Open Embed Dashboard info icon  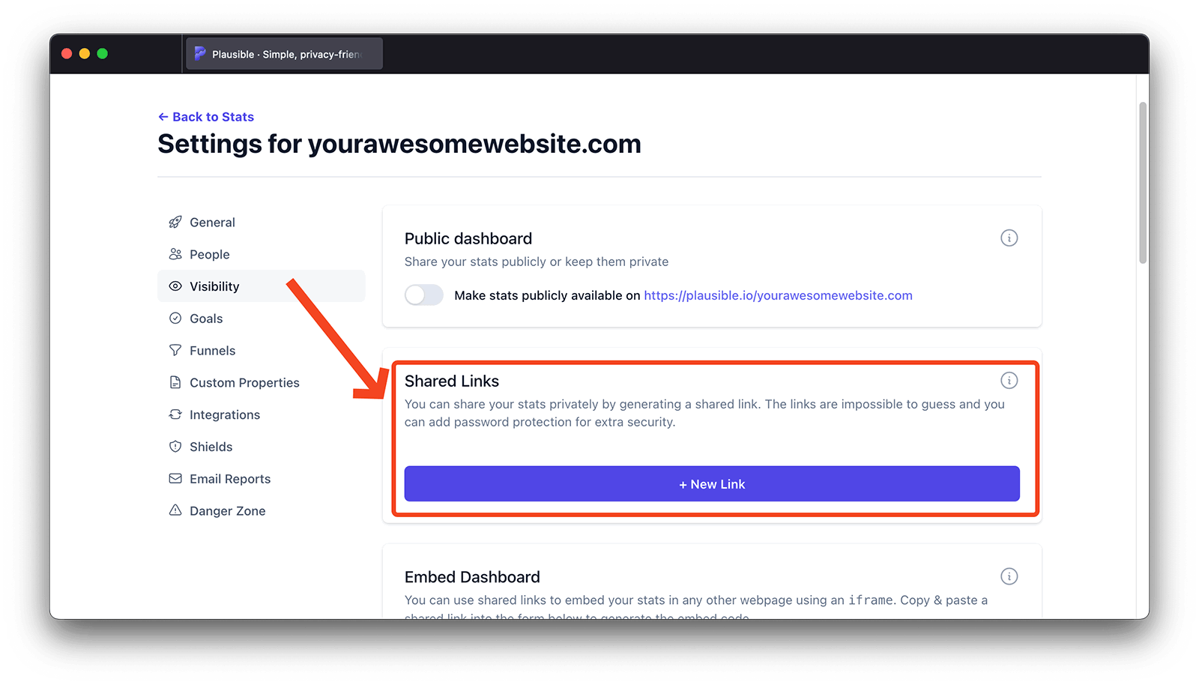coord(1009,576)
